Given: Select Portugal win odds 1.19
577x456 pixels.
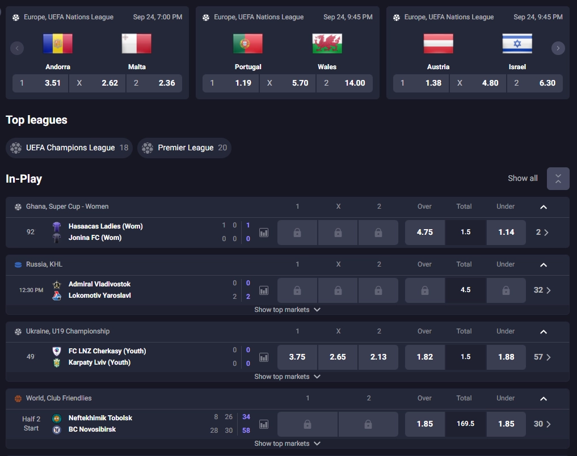Looking at the screenshot, I should 231,83.
